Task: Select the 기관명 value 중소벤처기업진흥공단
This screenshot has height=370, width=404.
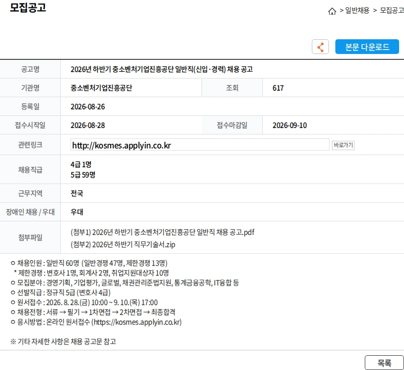Action: pos(101,88)
